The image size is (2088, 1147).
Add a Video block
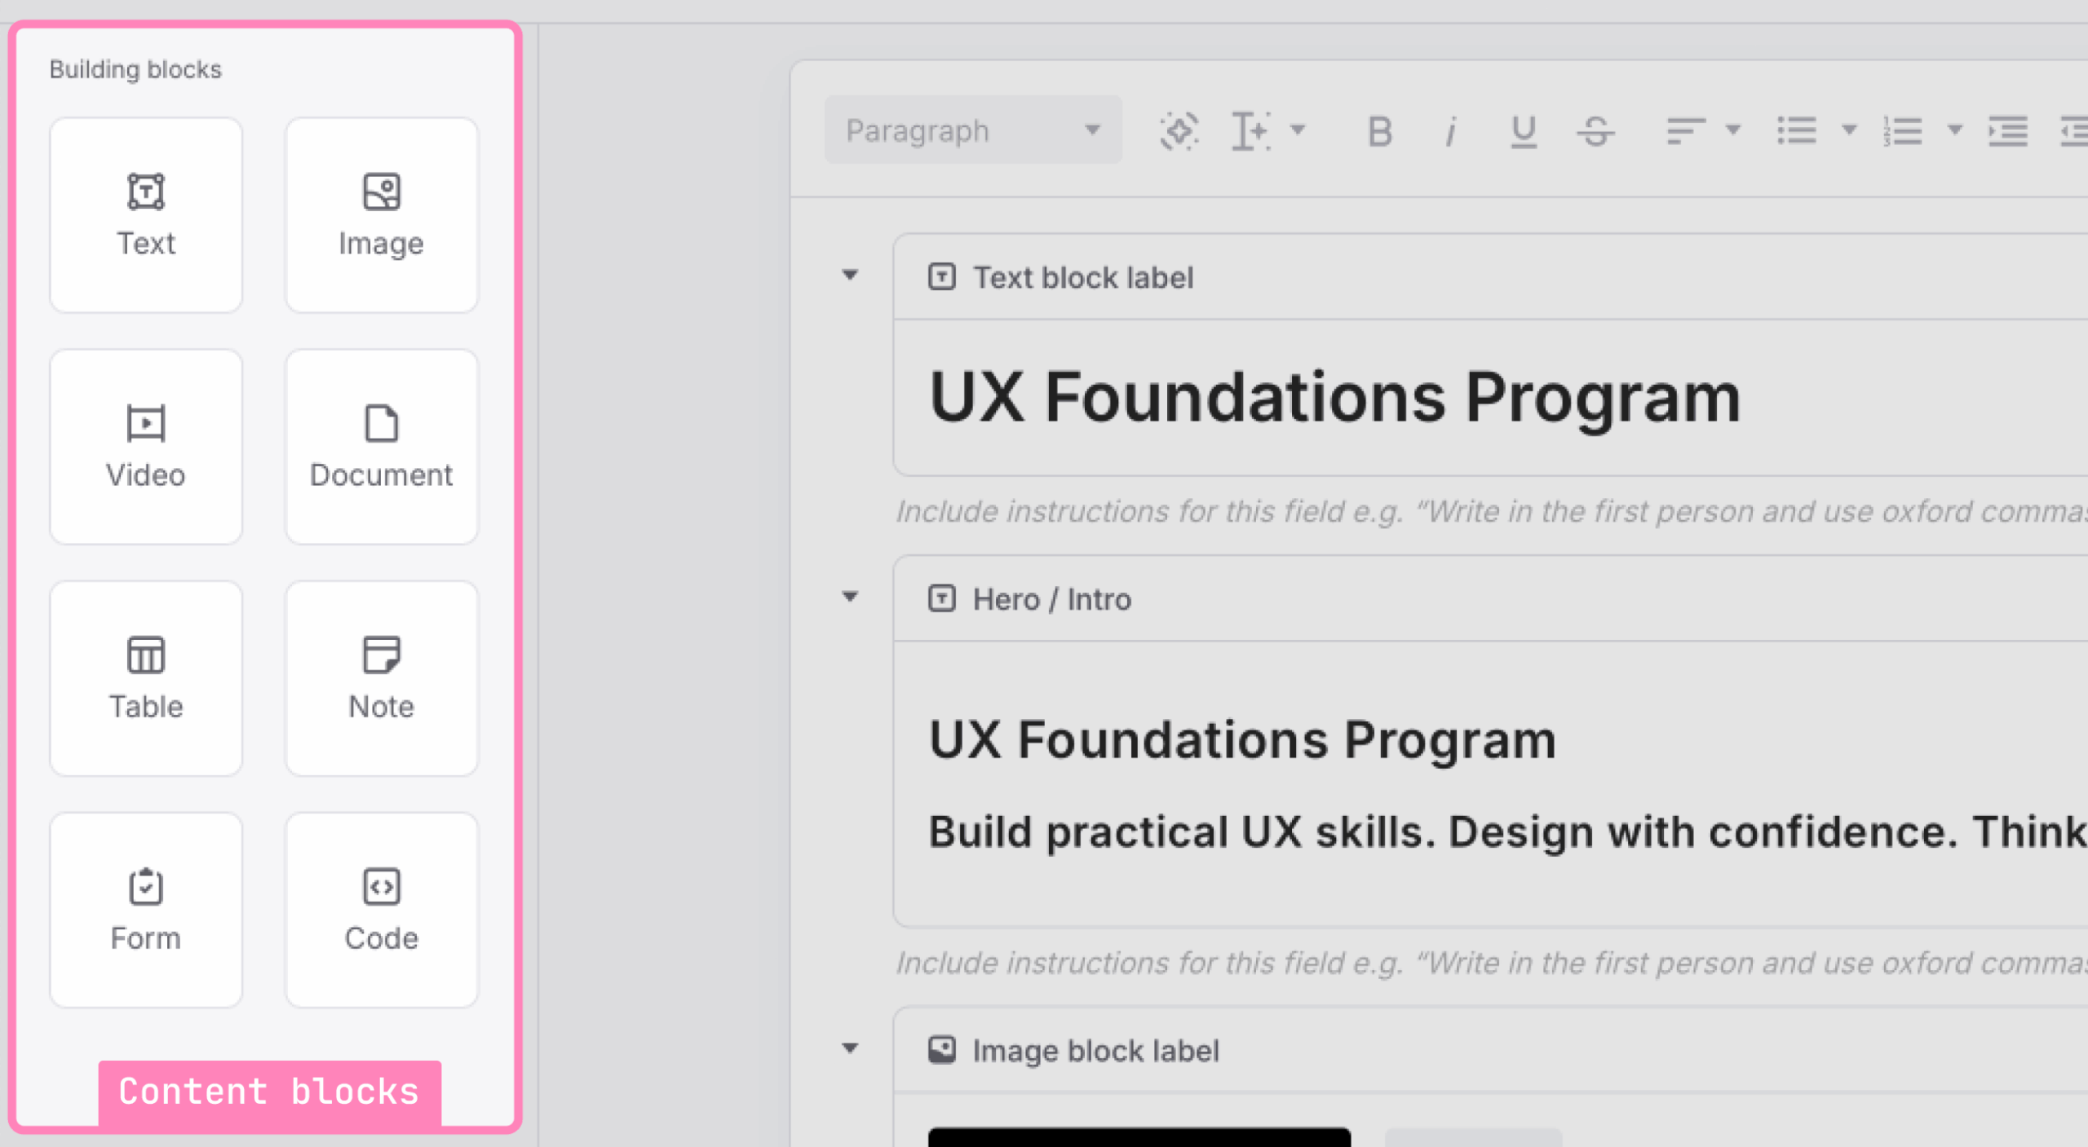[145, 448]
